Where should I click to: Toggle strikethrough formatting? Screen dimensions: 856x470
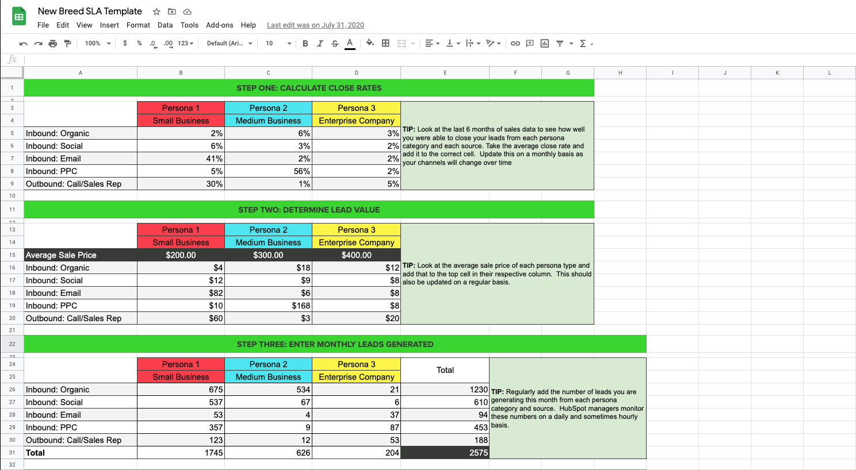click(335, 44)
